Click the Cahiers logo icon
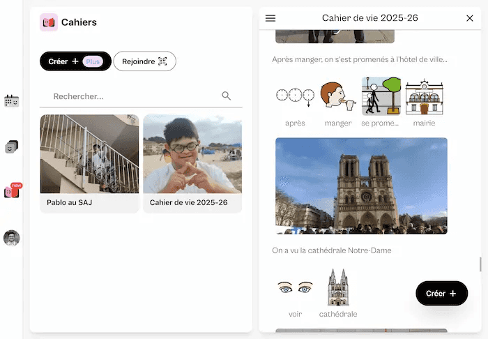The image size is (488, 339). click(x=48, y=22)
